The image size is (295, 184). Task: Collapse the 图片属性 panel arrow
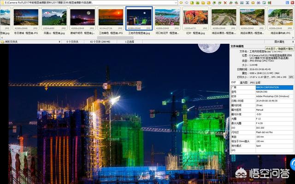click(293, 42)
